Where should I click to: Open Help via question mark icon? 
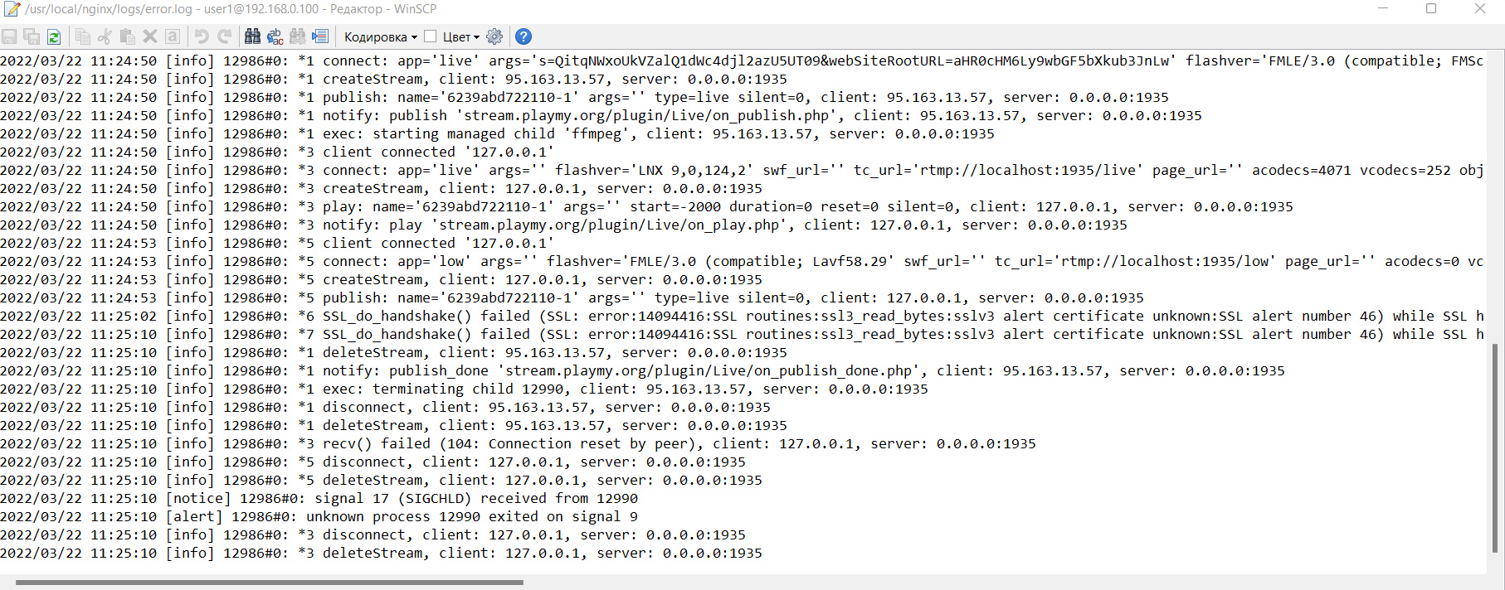coord(524,36)
